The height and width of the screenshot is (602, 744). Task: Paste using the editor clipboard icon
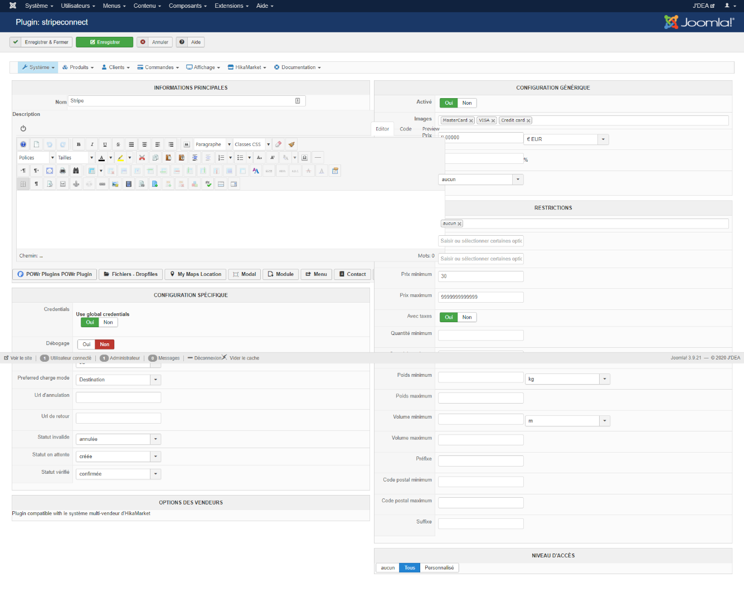(x=168, y=158)
